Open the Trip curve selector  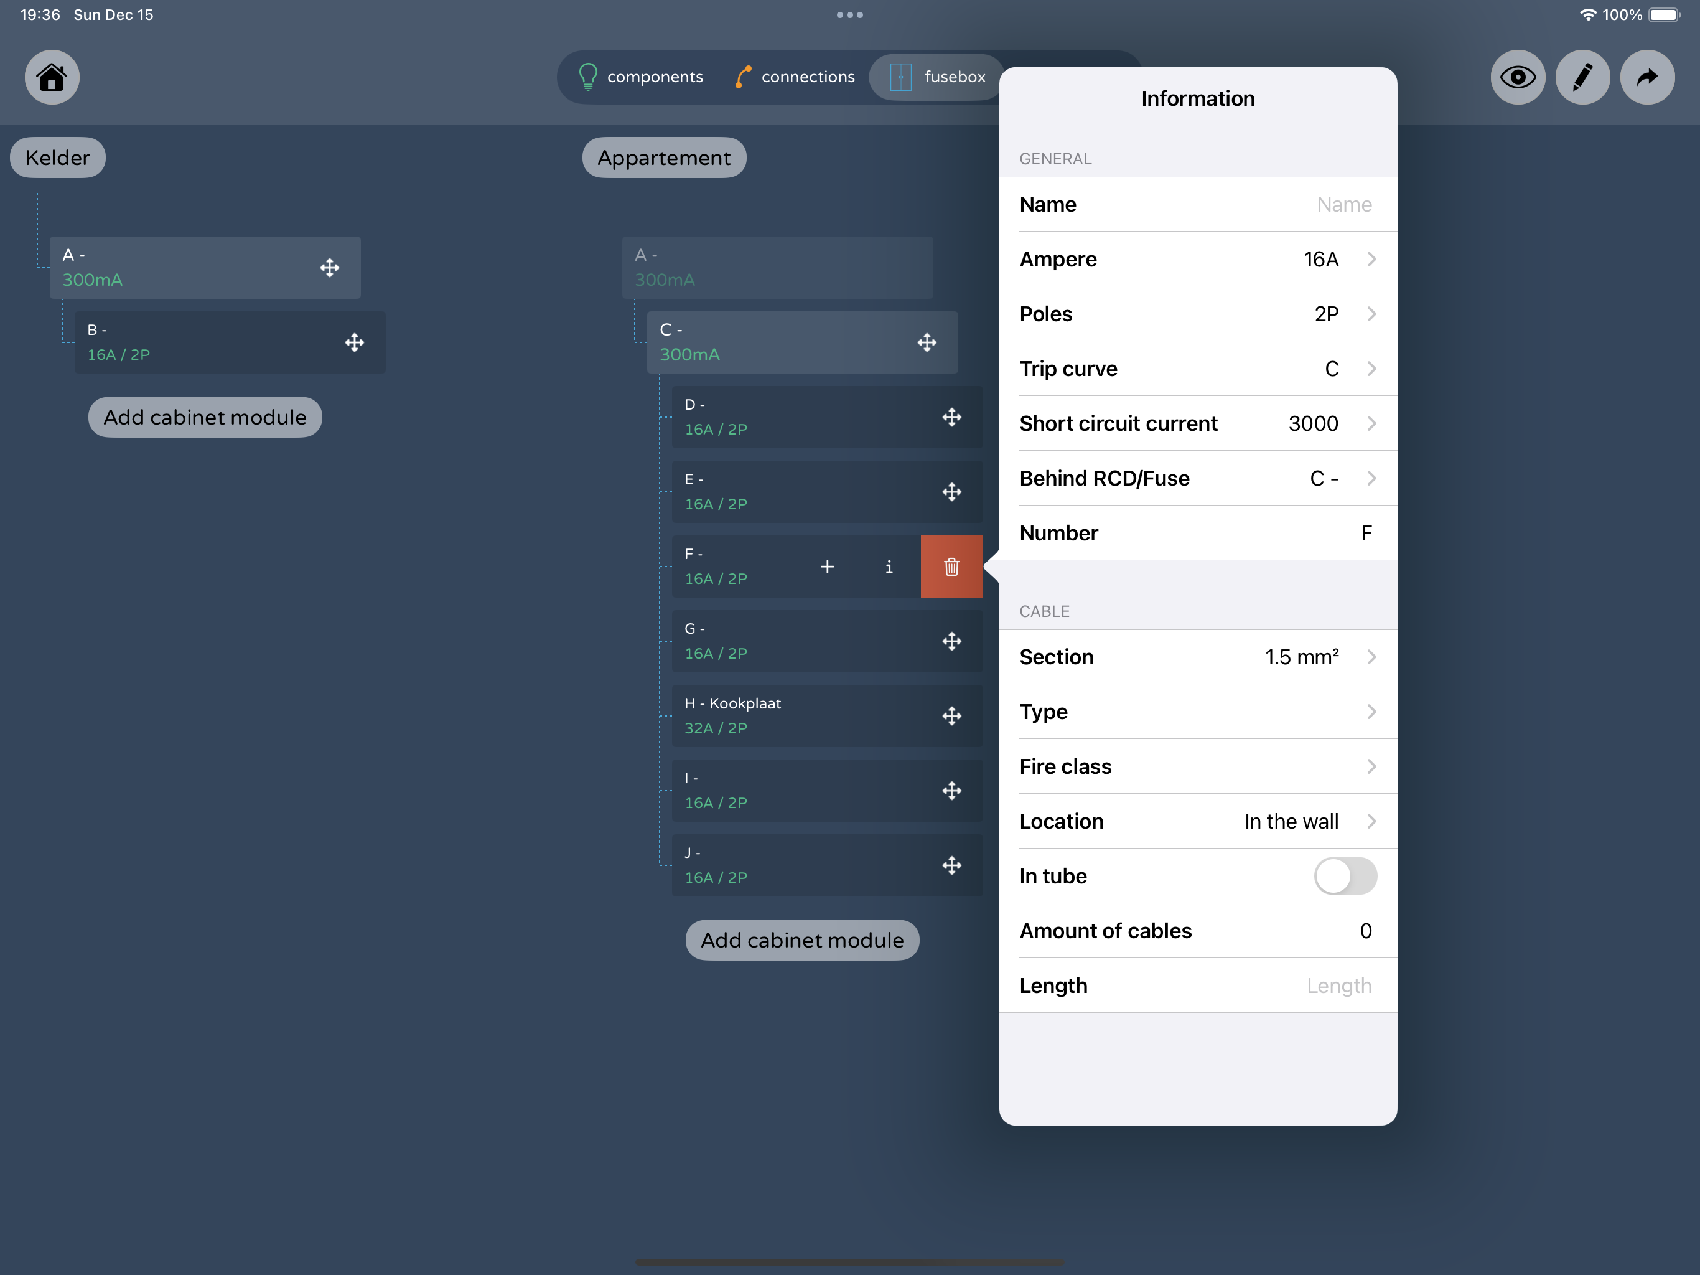[x=1197, y=369]
